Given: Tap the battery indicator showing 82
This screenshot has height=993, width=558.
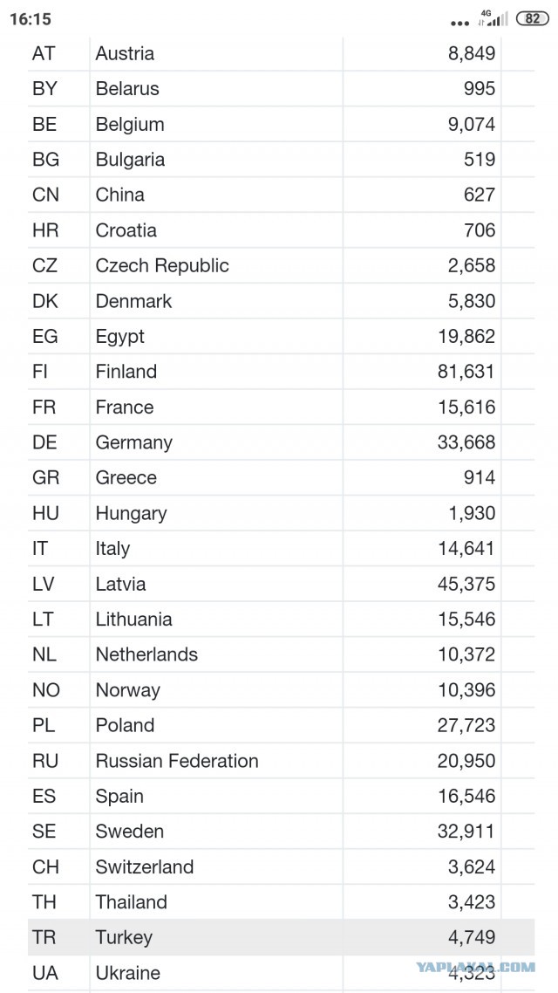Looking at the screenshot, I should 532,18.
